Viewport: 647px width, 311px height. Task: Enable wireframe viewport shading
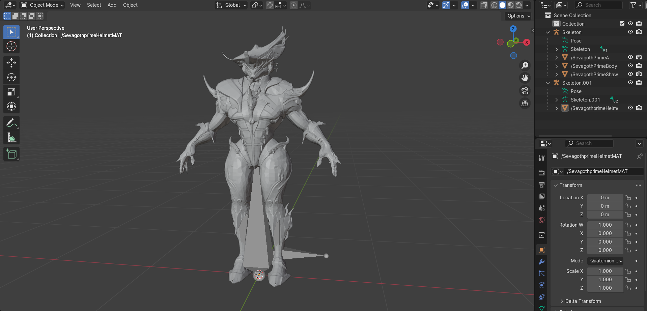coord(494,5)
